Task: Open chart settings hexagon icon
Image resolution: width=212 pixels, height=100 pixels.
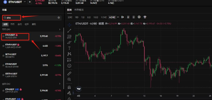Action: tap(139, 17)
